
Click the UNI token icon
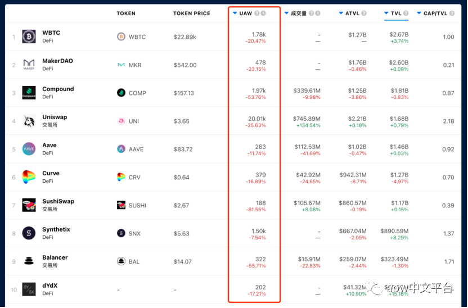pyautogui.click(x=121, y=121)
